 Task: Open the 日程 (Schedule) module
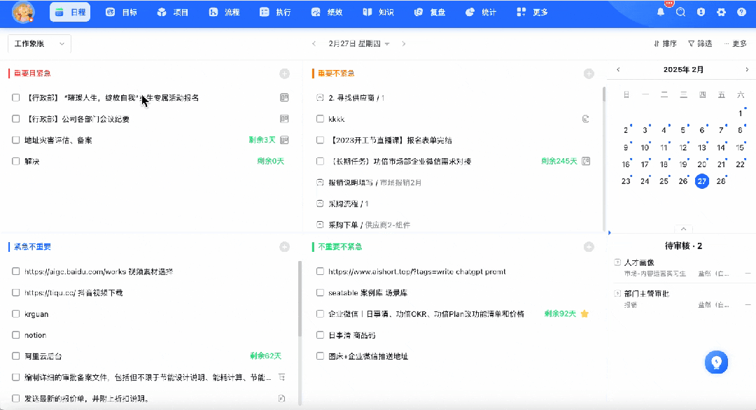tap(69, 12)
